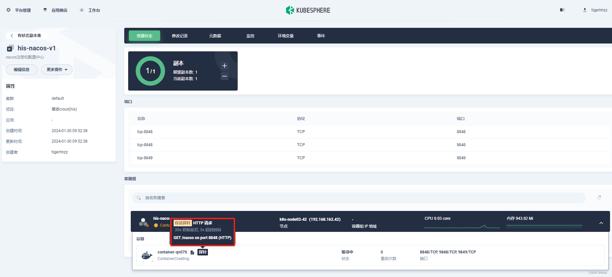The image size is (612, 277).
Task: Click the tcp-9849 port row name
Action: tap(145, 158)
